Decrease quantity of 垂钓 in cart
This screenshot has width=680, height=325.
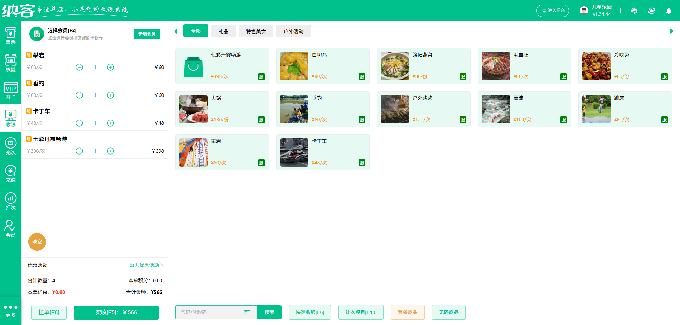click(x=79, y=95)
